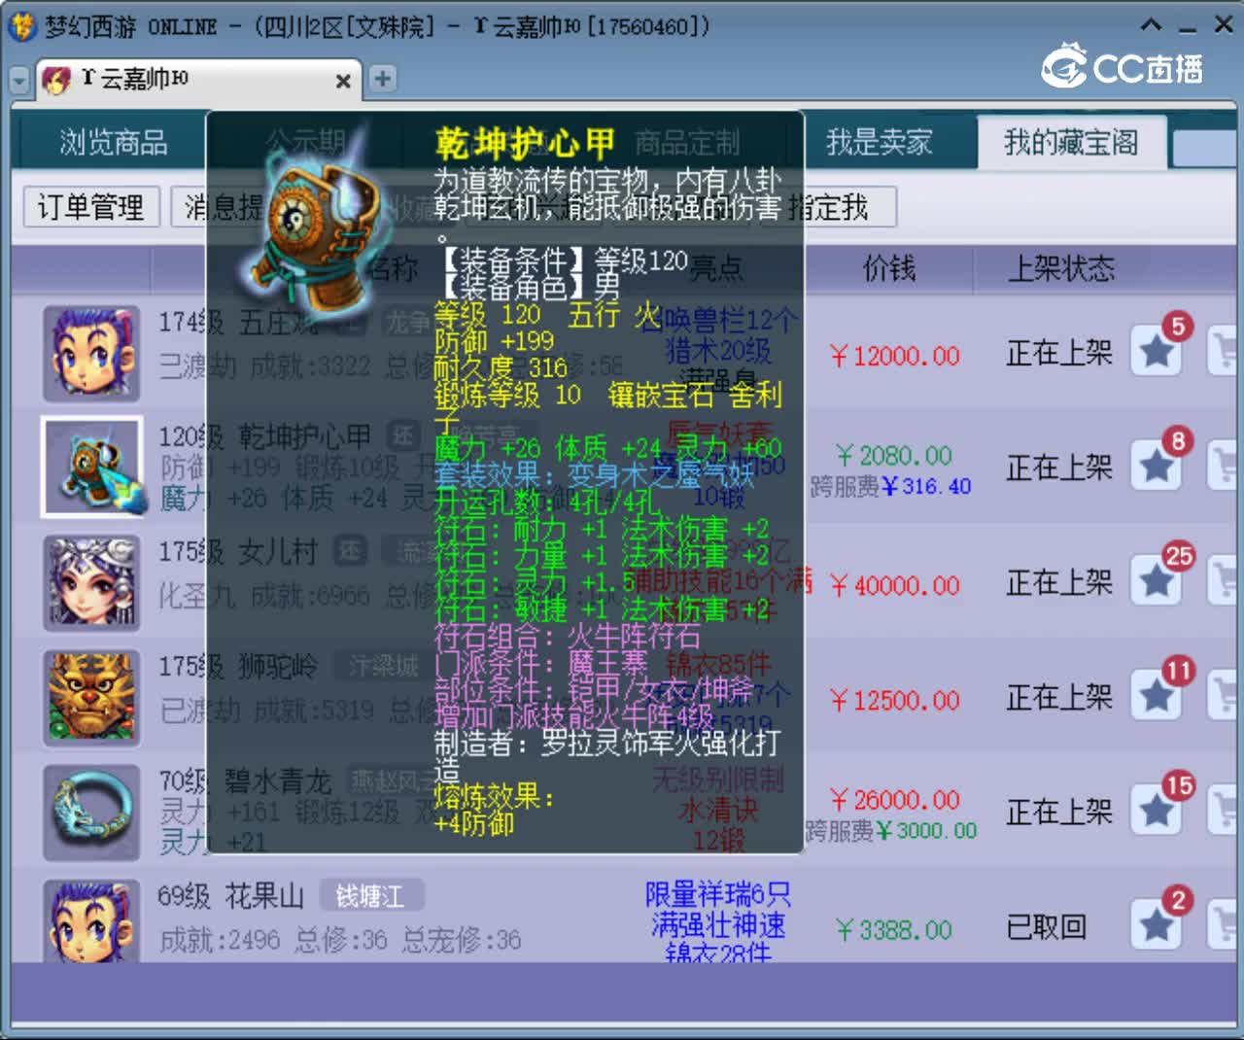
Task: Favorite star for ¥26000.00 listing
Action: (x=1157, y=811)
